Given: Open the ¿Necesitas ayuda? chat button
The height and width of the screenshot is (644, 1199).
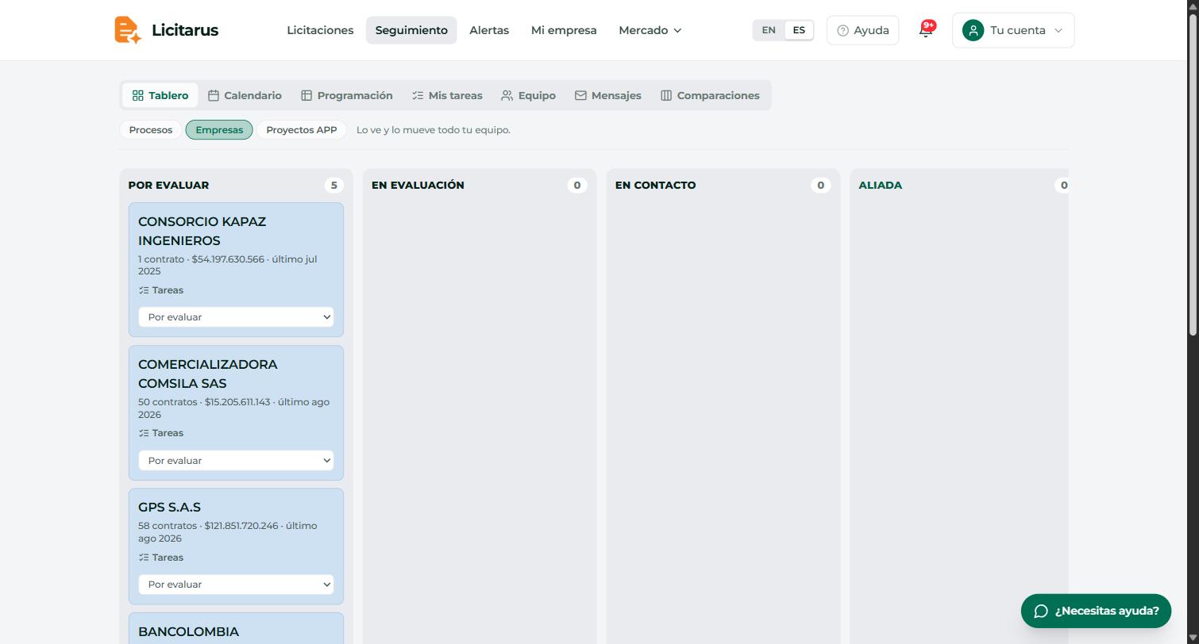Looking at the screenshot, I should (1096, 611).
